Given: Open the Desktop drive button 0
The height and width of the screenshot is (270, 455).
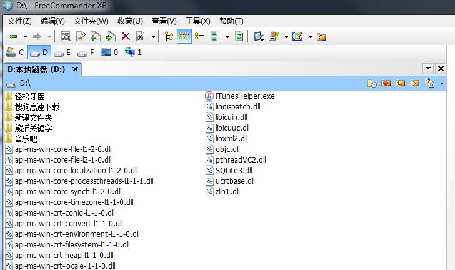Looking at the screenshot, I should point(109,52).
